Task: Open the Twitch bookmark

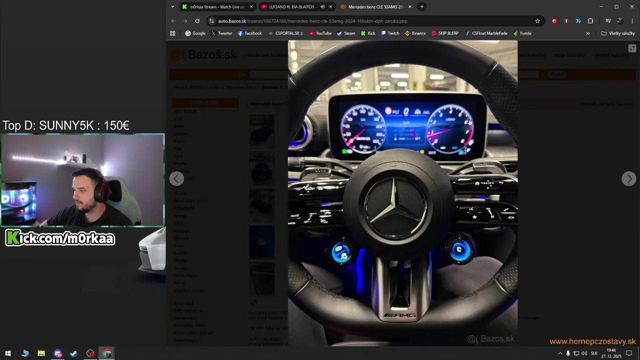Action: point(390,33)
